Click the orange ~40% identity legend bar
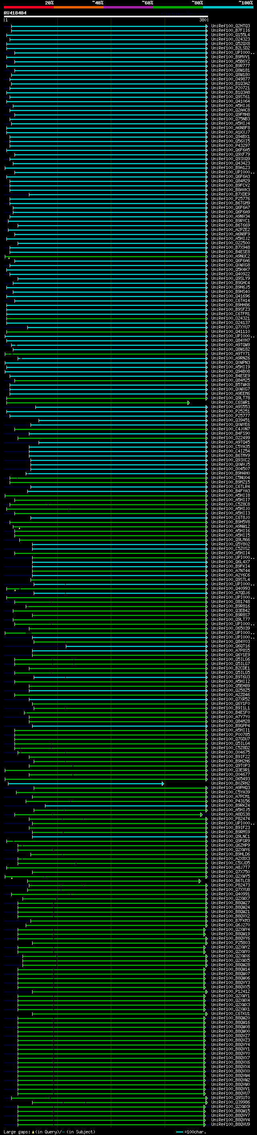Image resolution: width=257 pixels, height=1135 pixels. [79, 7]
